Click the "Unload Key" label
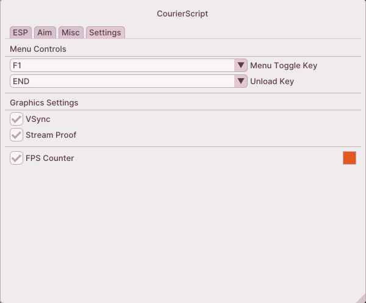The height and width of the screenshot is (303, 366). click(x=272, y=81)
